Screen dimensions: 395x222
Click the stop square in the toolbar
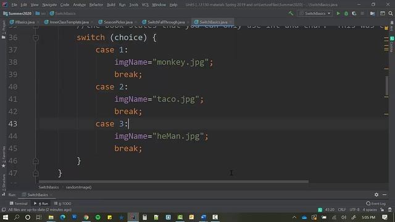click(362, 14)
